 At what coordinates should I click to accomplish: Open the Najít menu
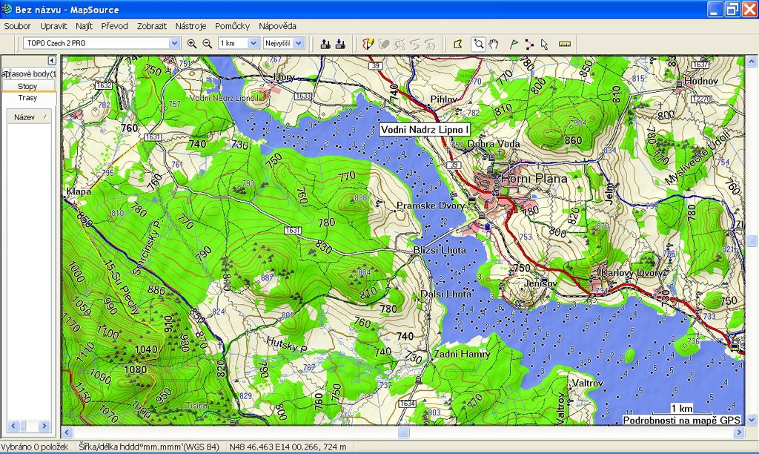[84, 26]
